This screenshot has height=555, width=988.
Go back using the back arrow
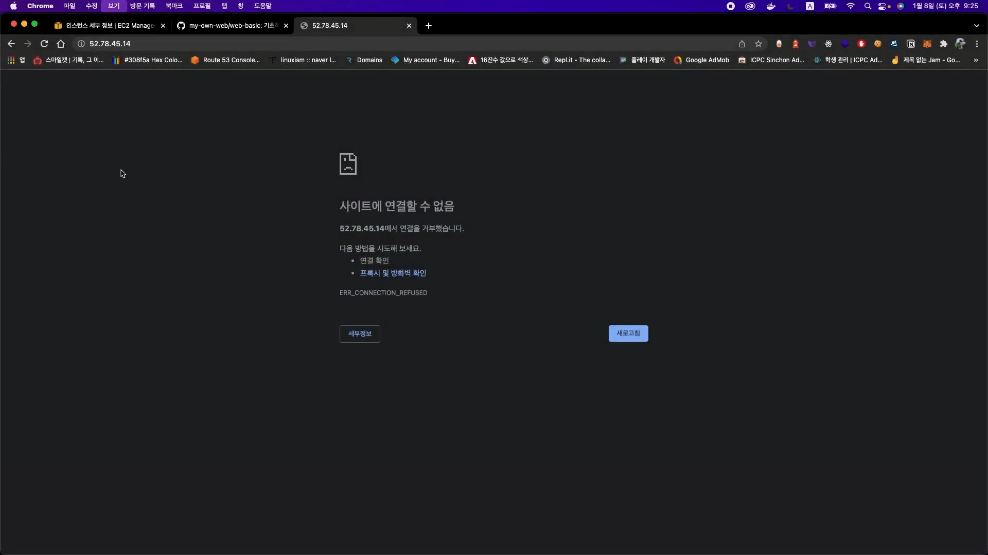(11, 44)
